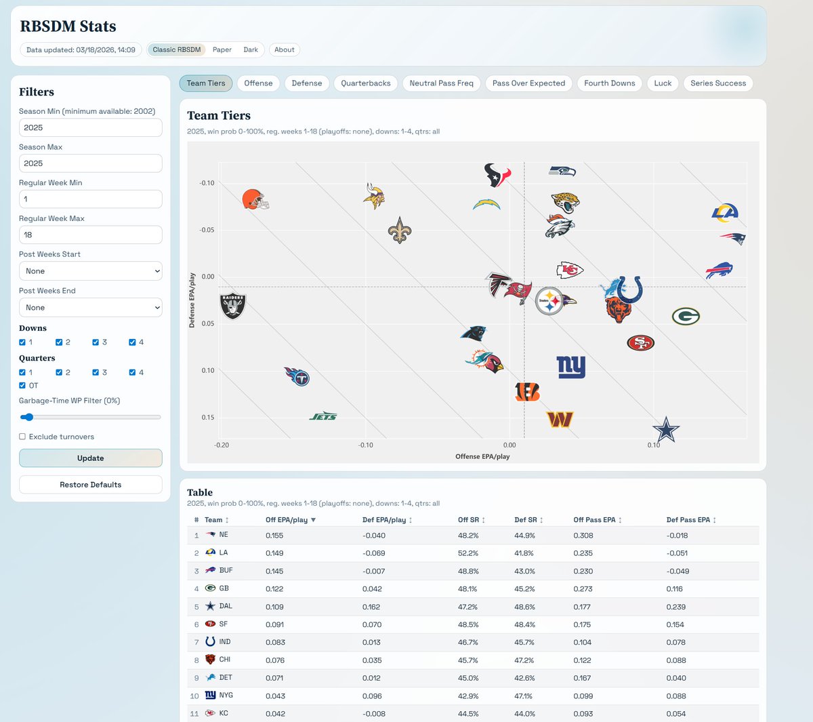Click the Indianapolis Colts horseshoe logo in chart
Image resolution: width=813 pixels, height=722 pixels.
(630, 289)
